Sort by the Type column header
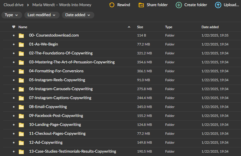Screen dimensions: 241x156 pyautogui.click(x=169, y=27)
